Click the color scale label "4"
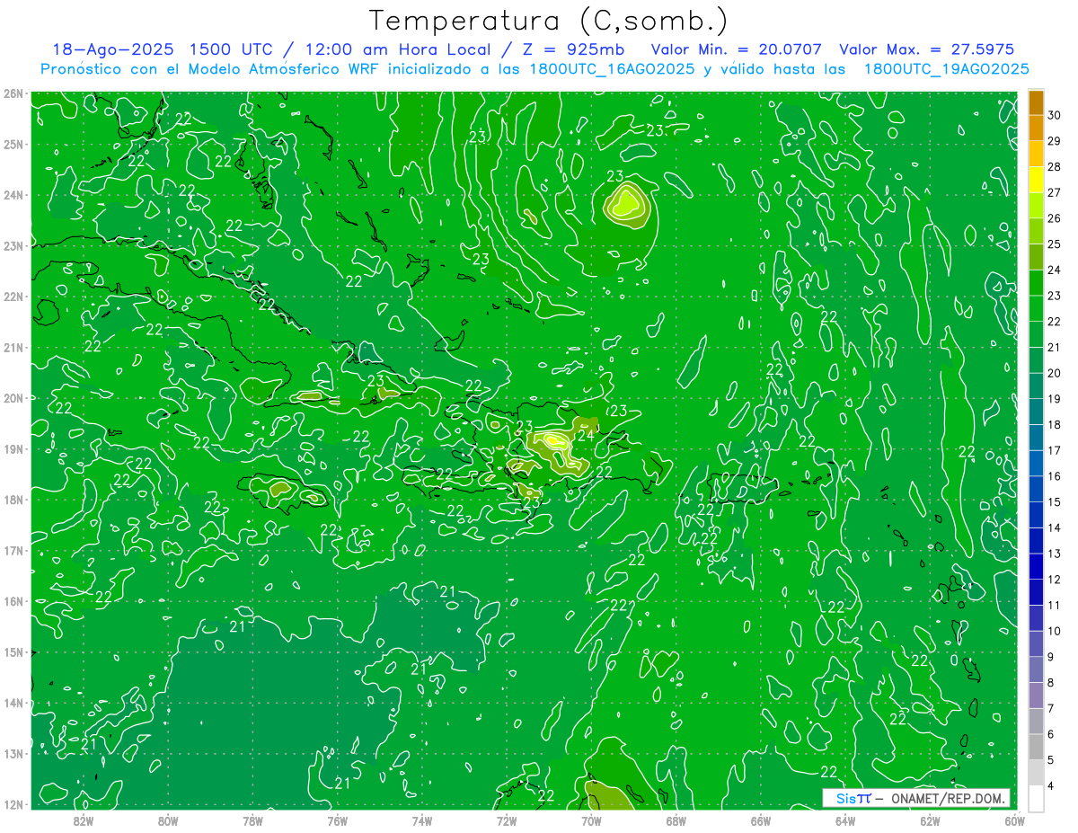Viewport: 1078px width, 833px height. click(x=1051, y=786)
